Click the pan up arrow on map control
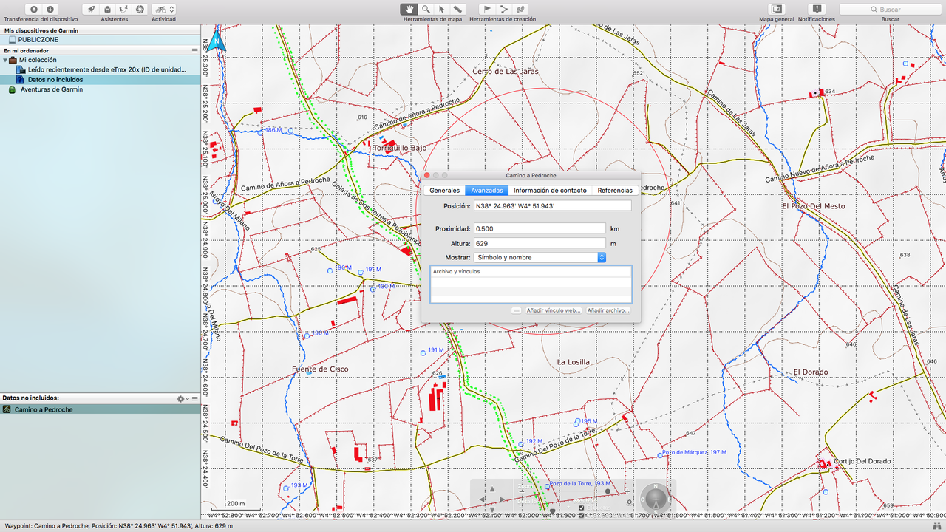 coord(491,489)
